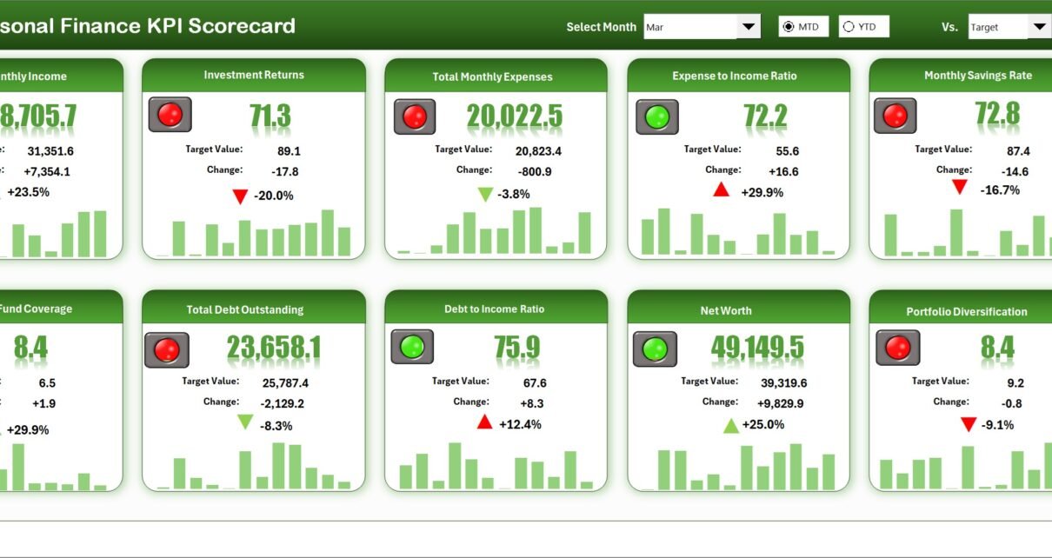Click the Debt to Income Ratio title
This screenshot has height=558, width=1052.
(x=494, y=309)
